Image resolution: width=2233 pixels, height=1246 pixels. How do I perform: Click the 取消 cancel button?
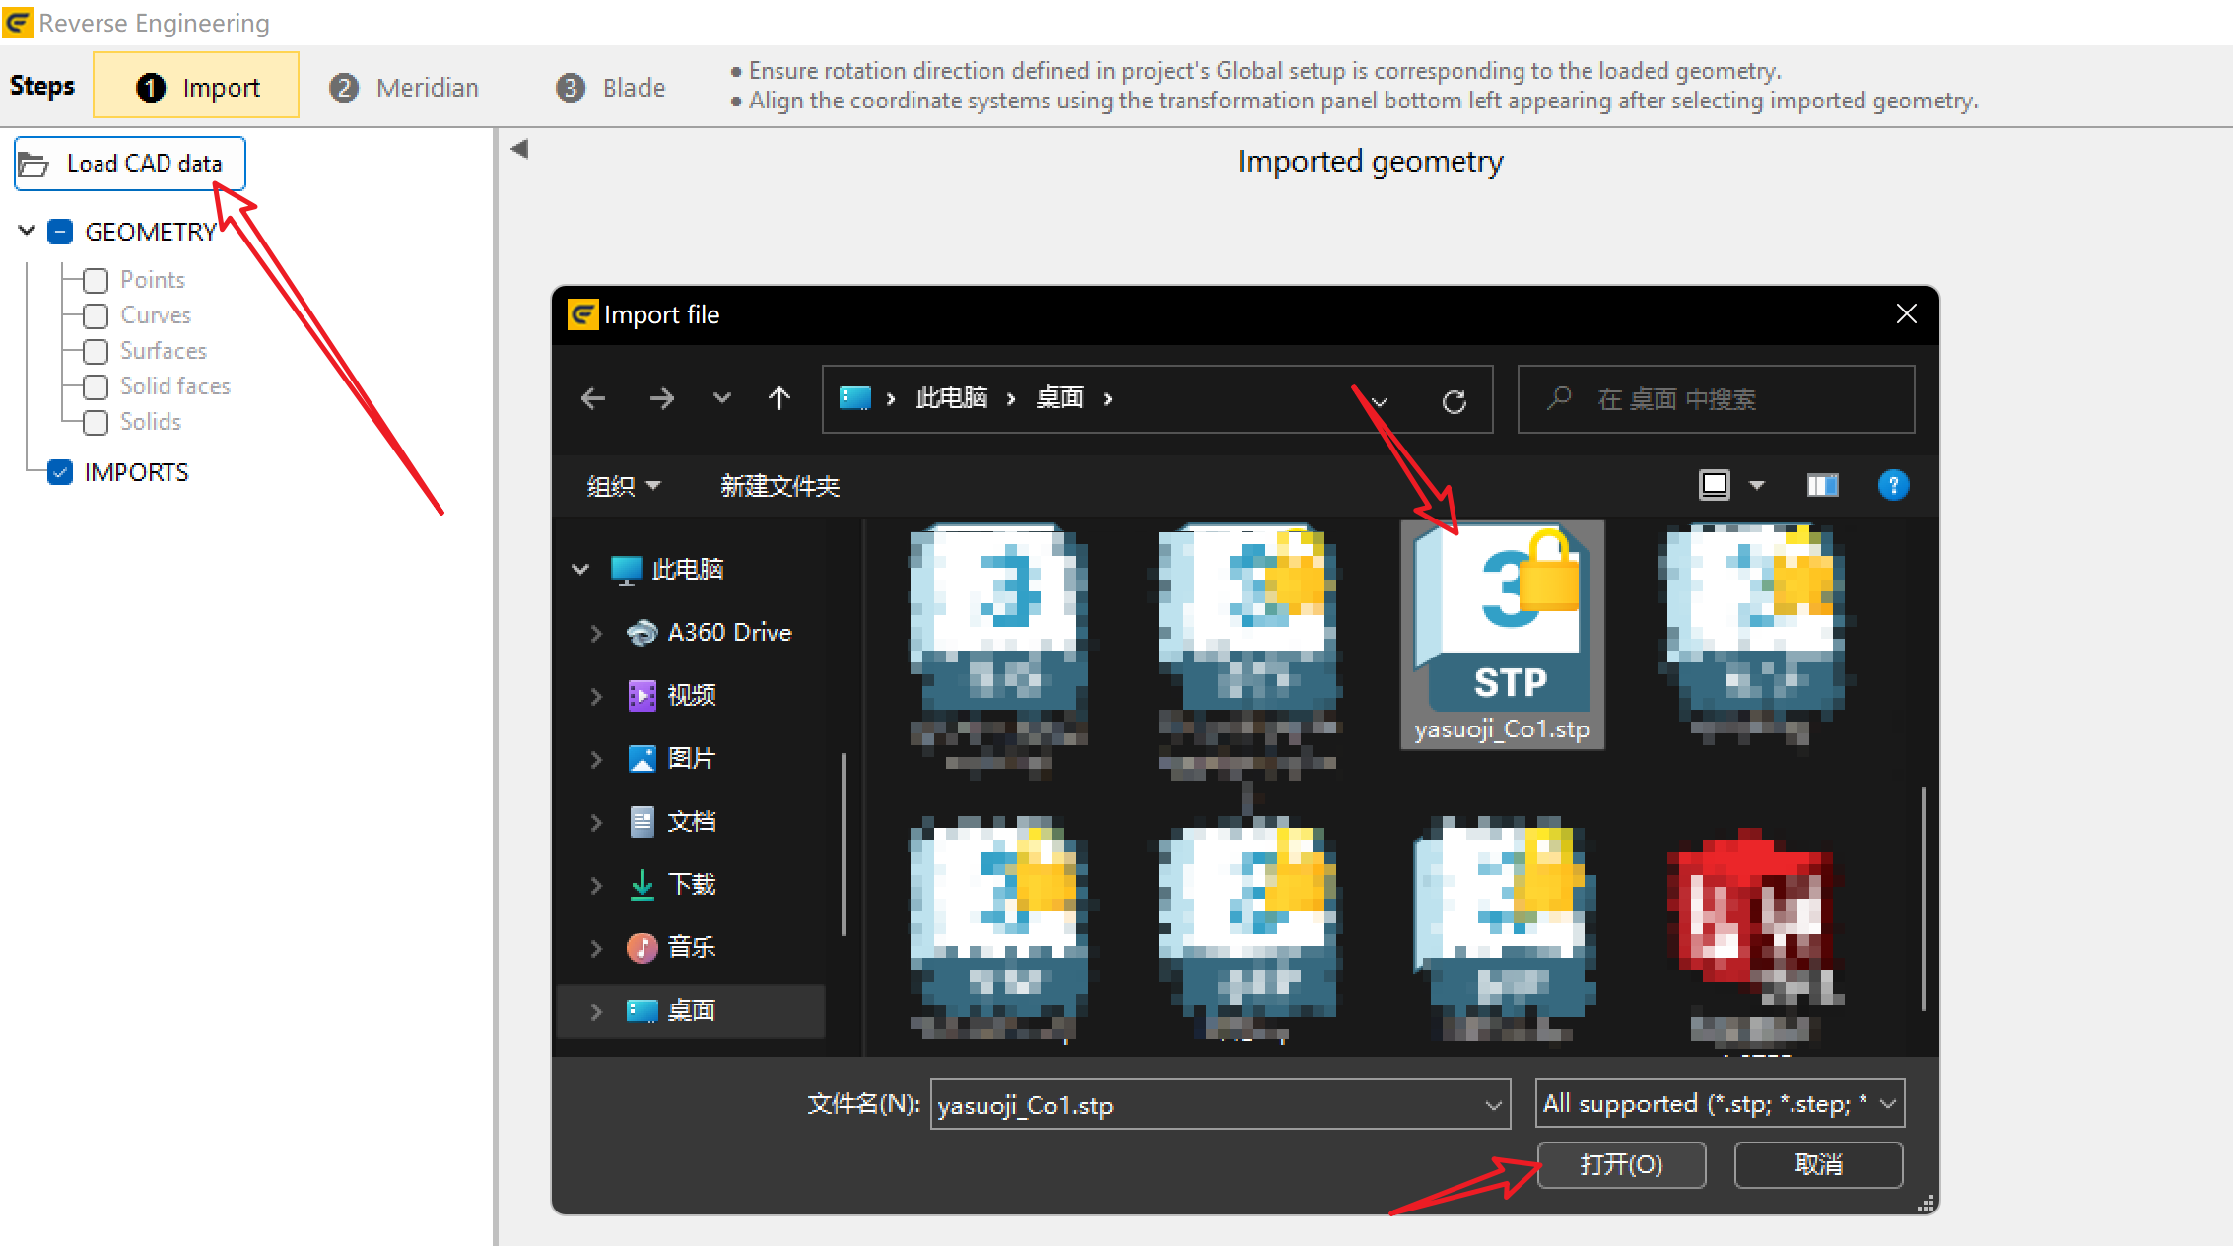[1818, 1164]
